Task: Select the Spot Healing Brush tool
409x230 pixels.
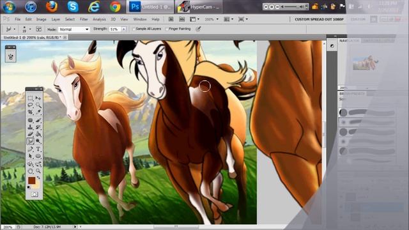Action: 31,120
